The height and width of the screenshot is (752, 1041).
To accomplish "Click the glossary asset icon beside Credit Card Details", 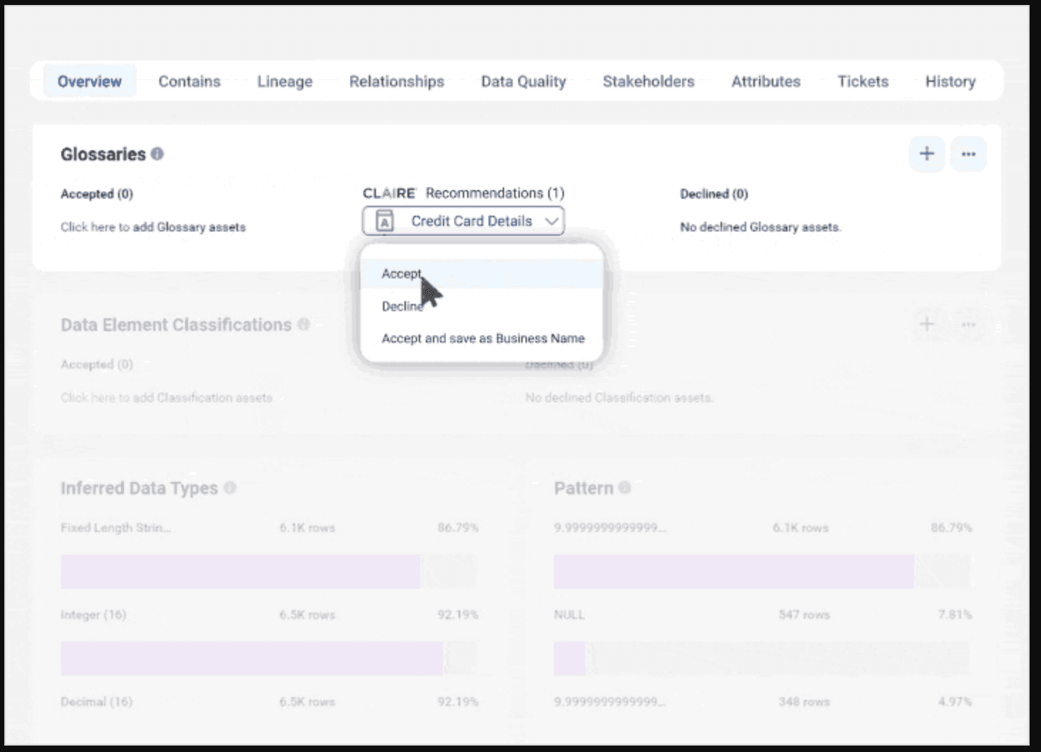I will tap(385, 221).
